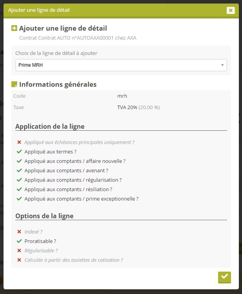Click red cross for échéances principales uniquement
Screen dimensions: 242x294
pos(19,142)
